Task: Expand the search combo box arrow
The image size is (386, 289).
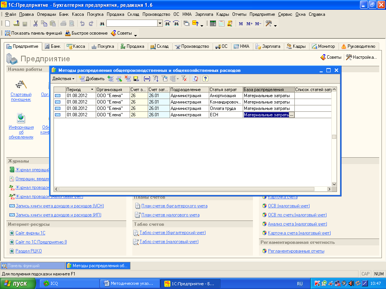Action: (x=160, y=23)
